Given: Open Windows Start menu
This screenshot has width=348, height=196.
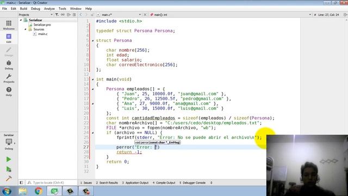Looking at the screenshot, I should coord(7,191).
